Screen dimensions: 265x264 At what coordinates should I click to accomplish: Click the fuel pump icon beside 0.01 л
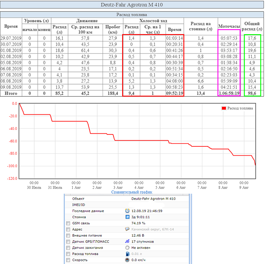click(x=128, y=254)
